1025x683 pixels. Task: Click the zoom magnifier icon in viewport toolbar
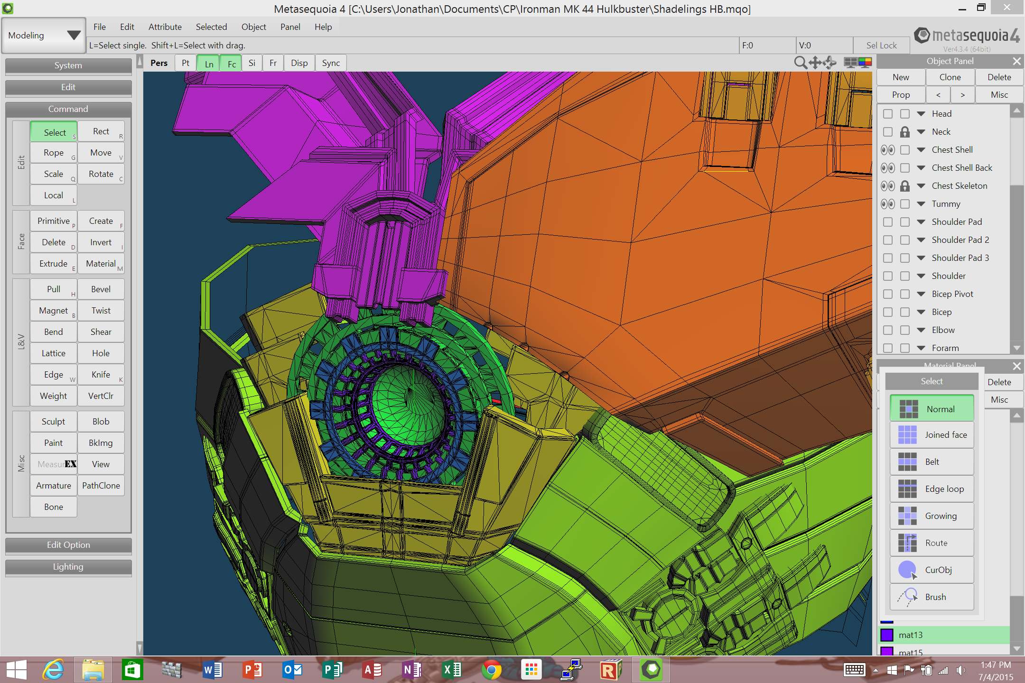[x=800, y=63]
